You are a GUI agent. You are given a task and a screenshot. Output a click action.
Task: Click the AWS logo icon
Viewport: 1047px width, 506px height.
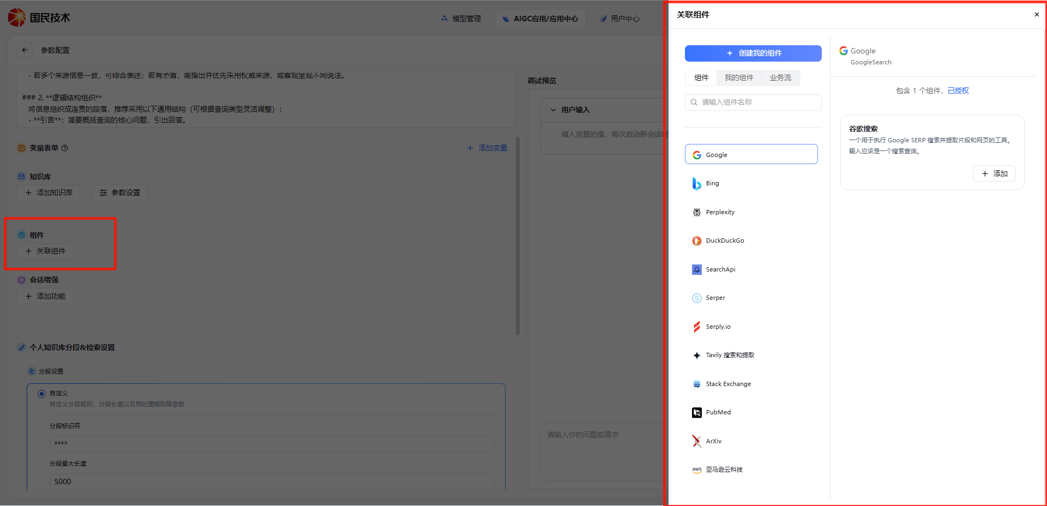click(697, 470)
